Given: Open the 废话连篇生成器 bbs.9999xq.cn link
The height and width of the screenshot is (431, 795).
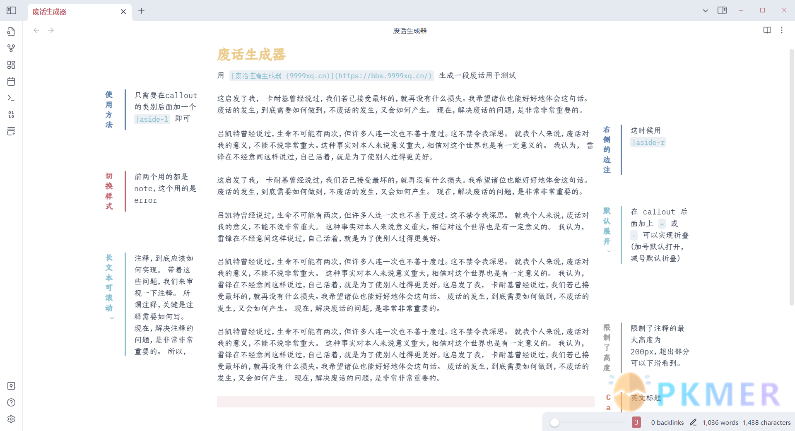Looking at the screenshot, I should click(x=331, y=76).
